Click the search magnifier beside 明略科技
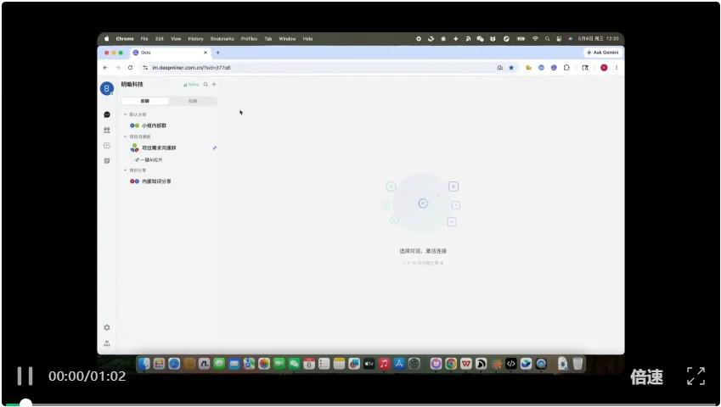Viewport: 721px width, 407px height. point(206,85)
